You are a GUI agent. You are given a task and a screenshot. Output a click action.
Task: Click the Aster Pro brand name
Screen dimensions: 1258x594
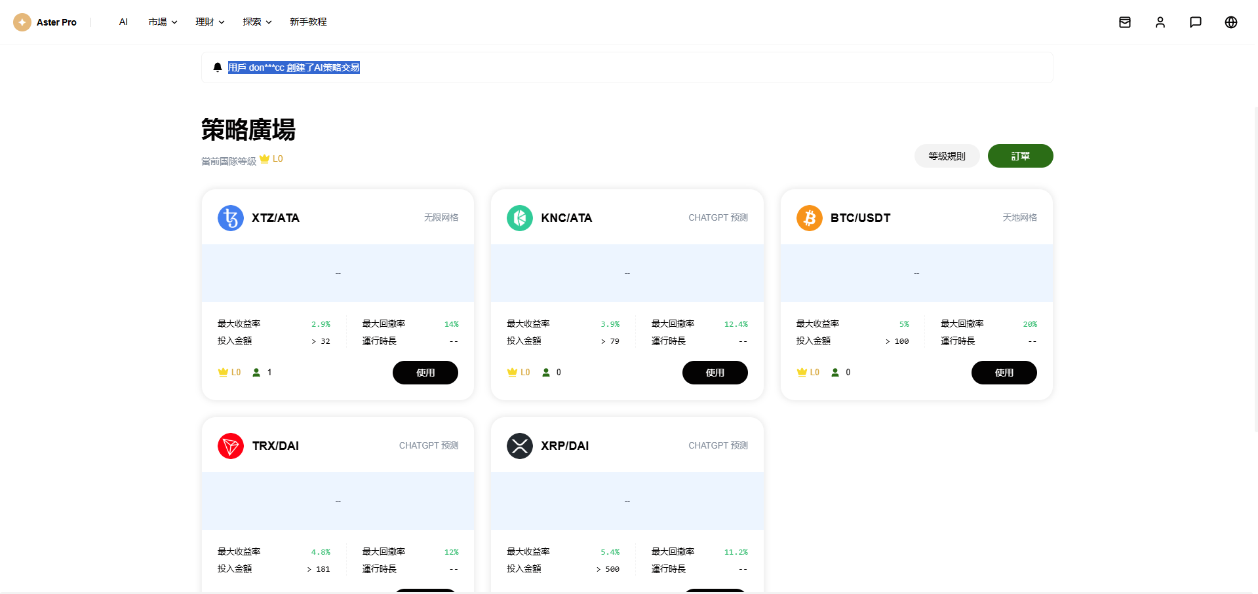pos(56,22)
